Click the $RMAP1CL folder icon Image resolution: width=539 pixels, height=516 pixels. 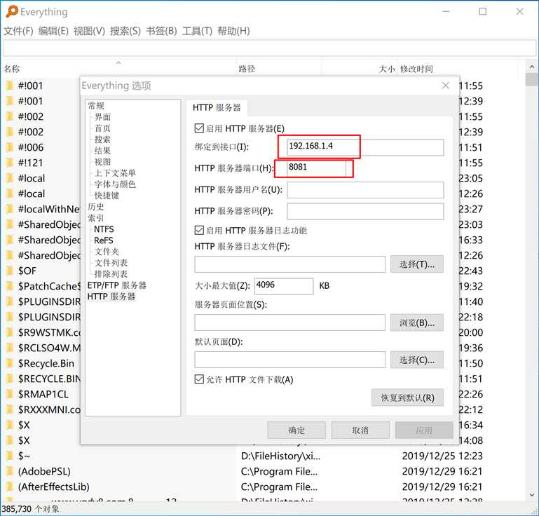point(10,394)
